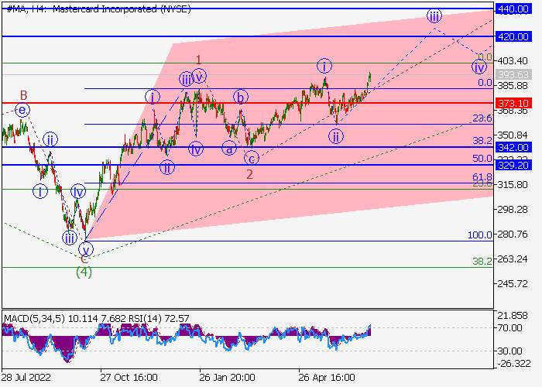Screen dimensions: 542x387
Task: Click the circled ii marker below the April low
Action: (335, 136)
